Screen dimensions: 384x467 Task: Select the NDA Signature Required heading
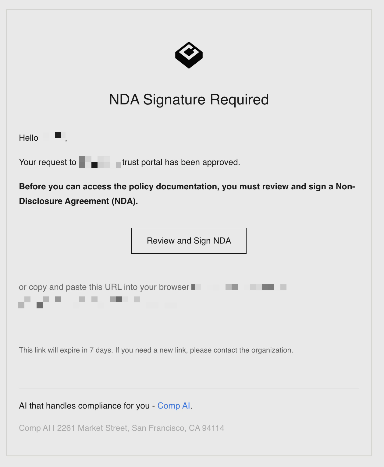(x=189, y=99)
